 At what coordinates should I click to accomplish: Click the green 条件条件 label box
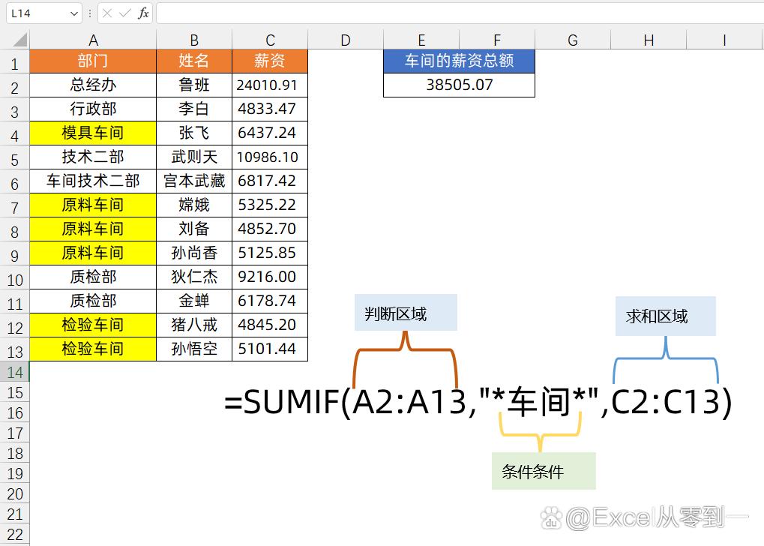tap(544, 471)
